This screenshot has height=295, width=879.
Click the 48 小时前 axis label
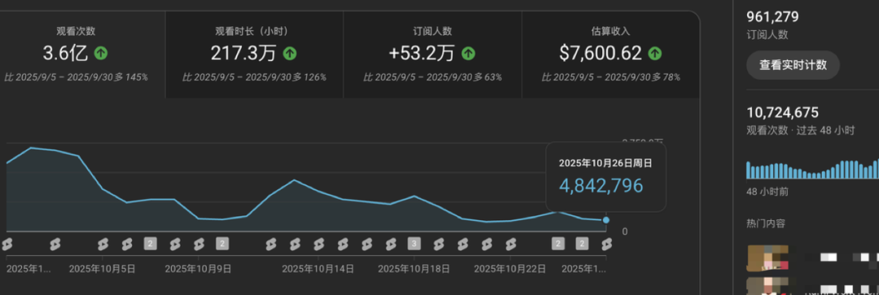coord(767,192)
